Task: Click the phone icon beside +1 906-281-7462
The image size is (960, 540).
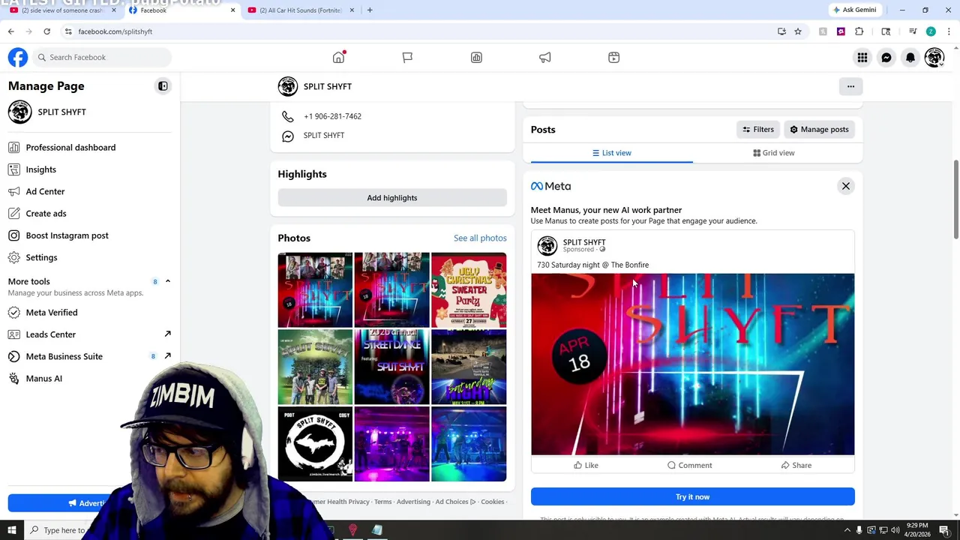Action: [x=287, y=116]
